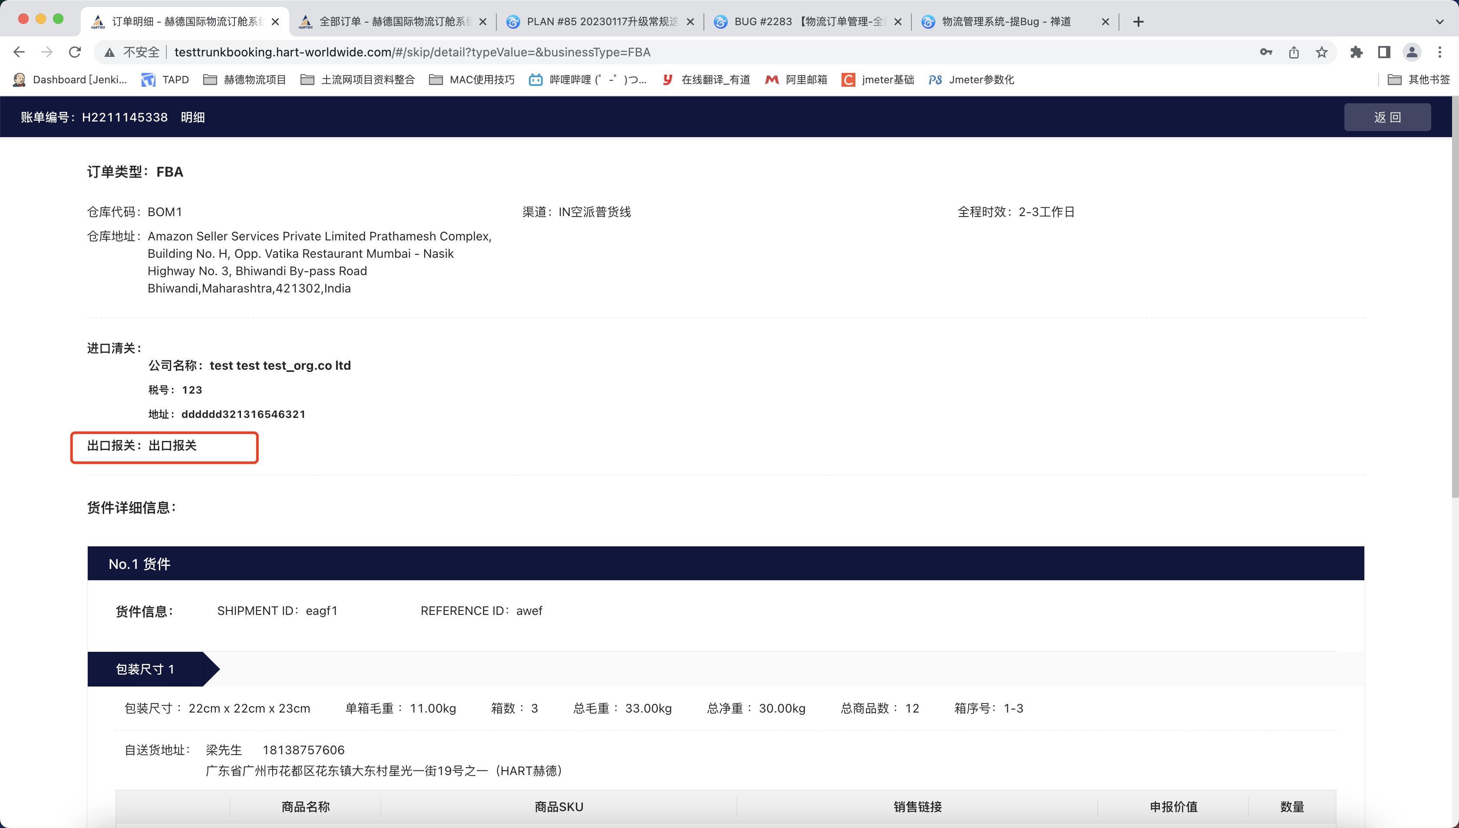Toggle the browser side panel icon

click(1384, 53)
